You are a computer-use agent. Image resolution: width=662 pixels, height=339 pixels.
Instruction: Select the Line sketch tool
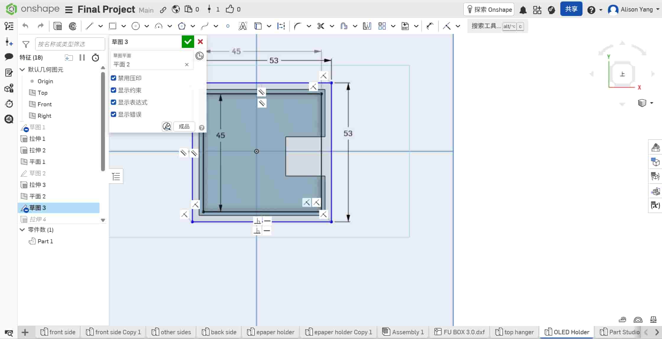point(89,26)
